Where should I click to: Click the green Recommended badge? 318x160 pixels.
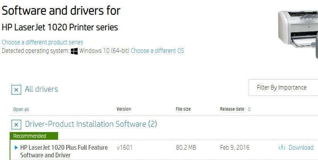(x=34, y=136)
